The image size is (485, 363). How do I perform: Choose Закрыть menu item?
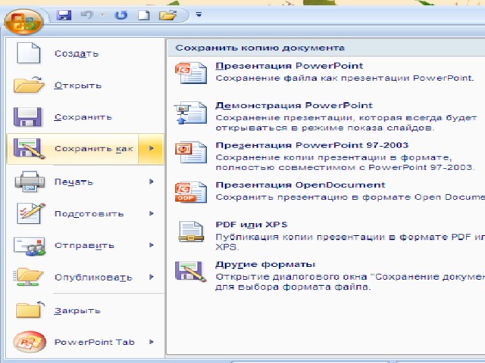pyautogui.click(x=86, y=310)
